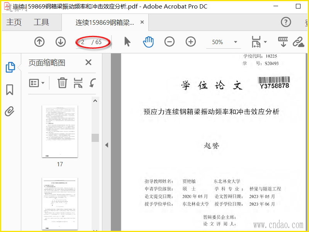Screen dimensions: 309x232
Task: Close the 连续159869钢箱梁 document tab
Action: (142, 22)
